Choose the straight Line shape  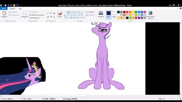click(66, 12)
